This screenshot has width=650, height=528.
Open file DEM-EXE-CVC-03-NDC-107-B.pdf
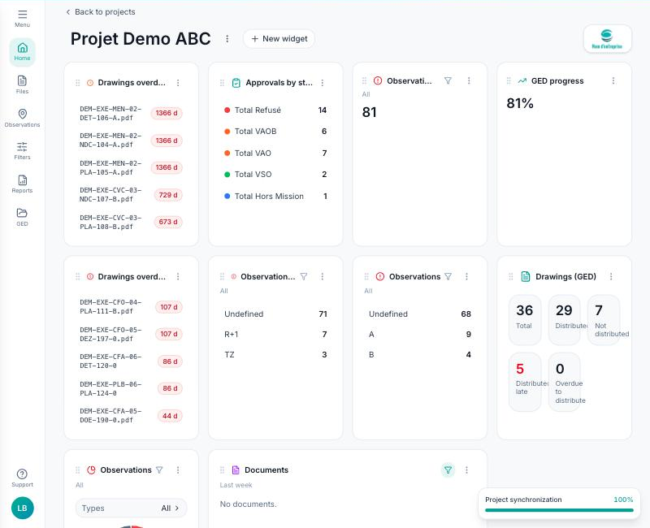[x=110, y=195]
